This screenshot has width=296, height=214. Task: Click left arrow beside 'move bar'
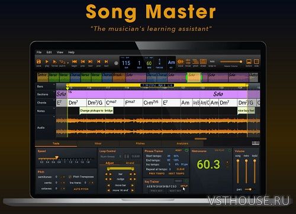(x=108, y=185)
